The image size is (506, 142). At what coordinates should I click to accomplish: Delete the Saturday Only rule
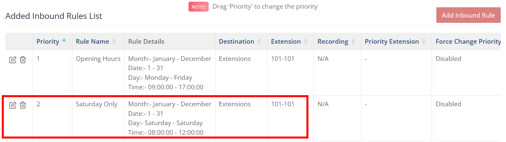[23, 105]
